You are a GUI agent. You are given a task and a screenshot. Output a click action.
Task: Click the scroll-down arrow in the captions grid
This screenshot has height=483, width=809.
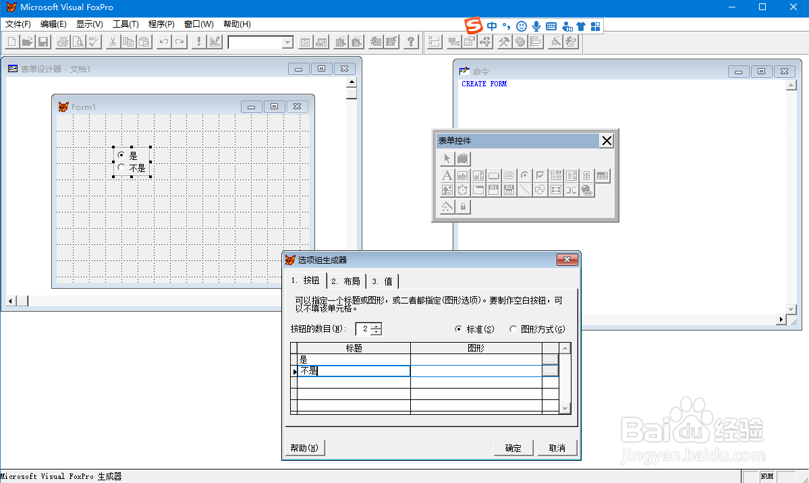[565, 408]
